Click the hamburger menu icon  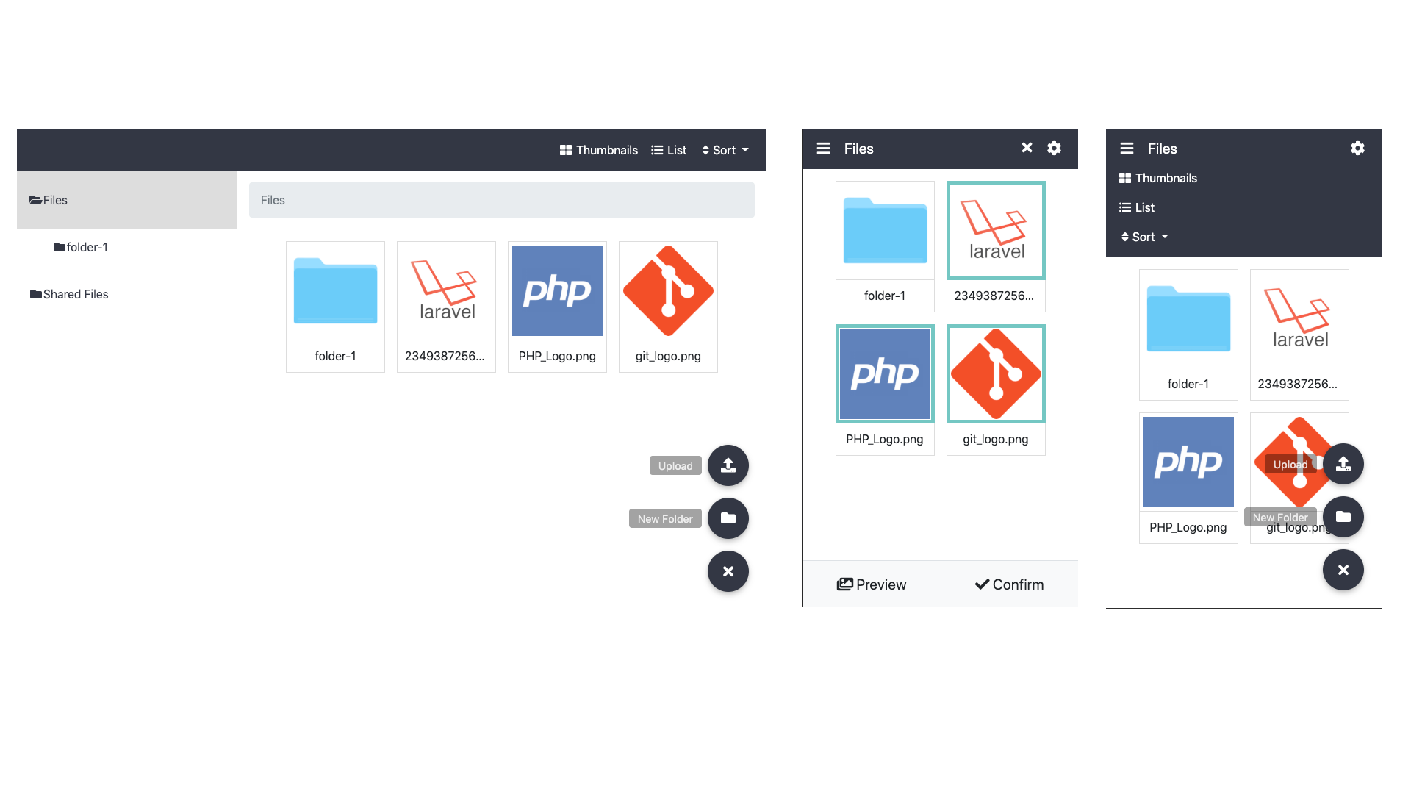(823, 149)
